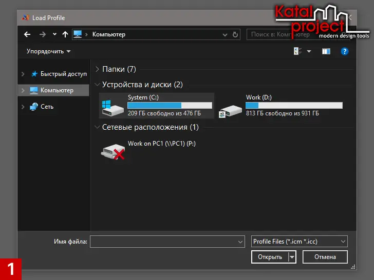Image resolution: width=374 pixels, height=280 pixels.
Task: Open file name history dropdown arrow
Action: tap(240, 242)
